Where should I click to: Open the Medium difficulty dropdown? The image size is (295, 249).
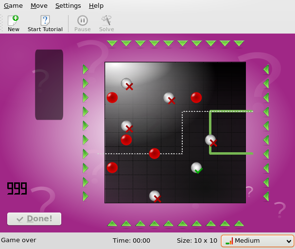[258, 241]
